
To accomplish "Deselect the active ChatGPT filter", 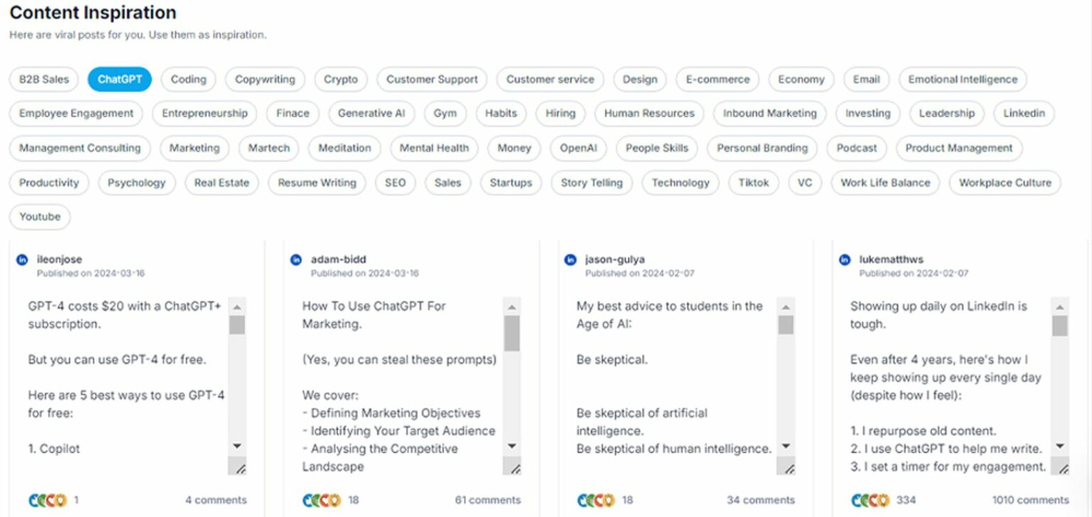I will click(119, 80).
